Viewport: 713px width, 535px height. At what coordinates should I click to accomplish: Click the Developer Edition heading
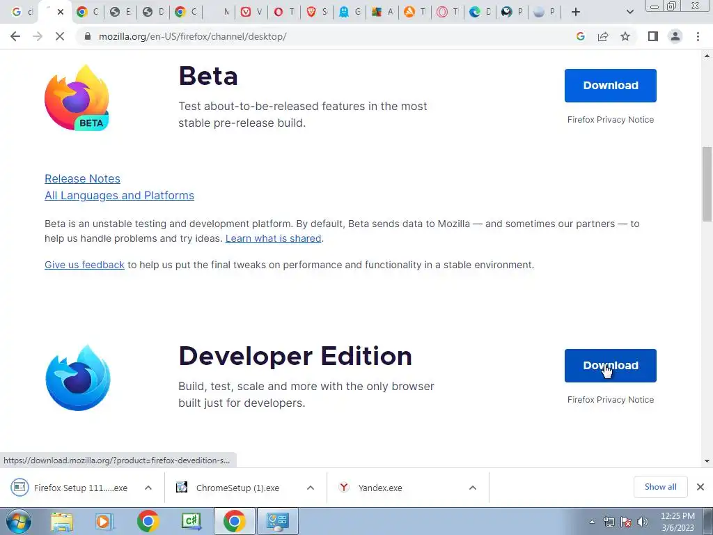coord(295,356)
